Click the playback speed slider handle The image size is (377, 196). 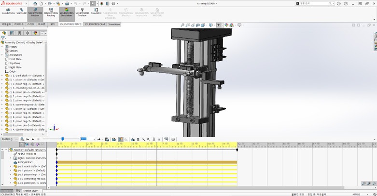62,139
